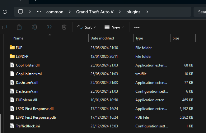This screenshot has height=133, width=206.
Task: Show hidden breadcrumb path with ellipsis
Action: point(39,12)
